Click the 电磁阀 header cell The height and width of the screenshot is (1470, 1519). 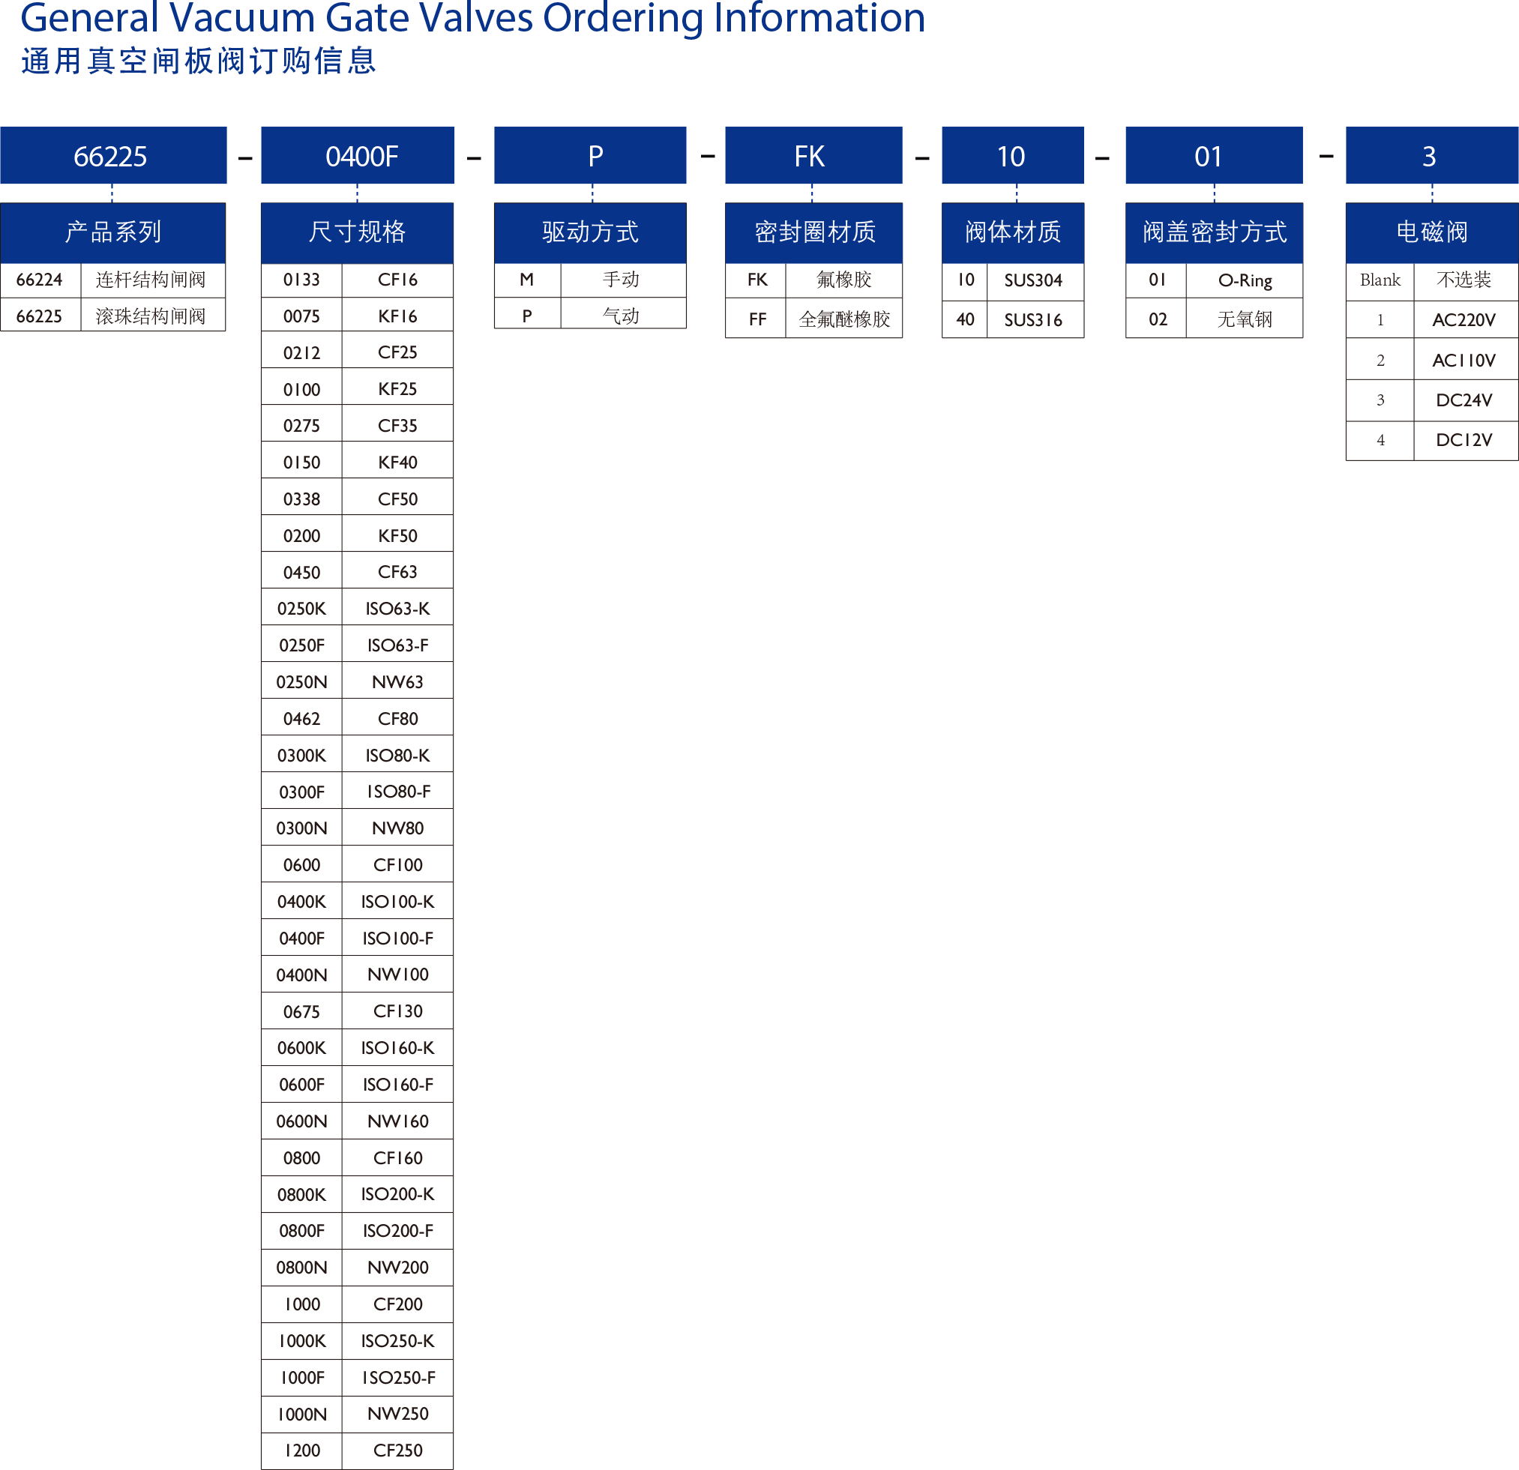tap(1431, 232)
